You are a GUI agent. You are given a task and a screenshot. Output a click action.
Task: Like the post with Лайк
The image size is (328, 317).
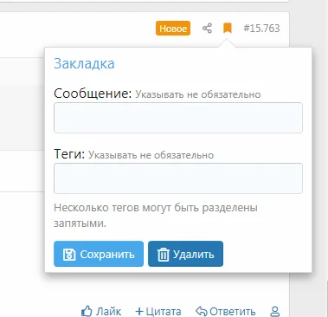pos(101,311)
